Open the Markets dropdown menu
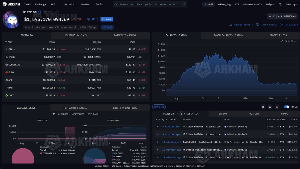Viewport: 300px width, 169px height. click(70, 4)
